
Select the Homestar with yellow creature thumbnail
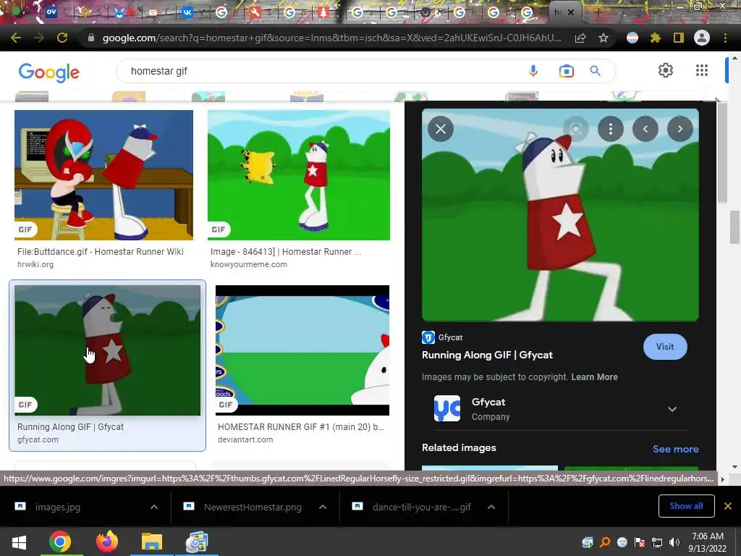[x=299, y=175]
